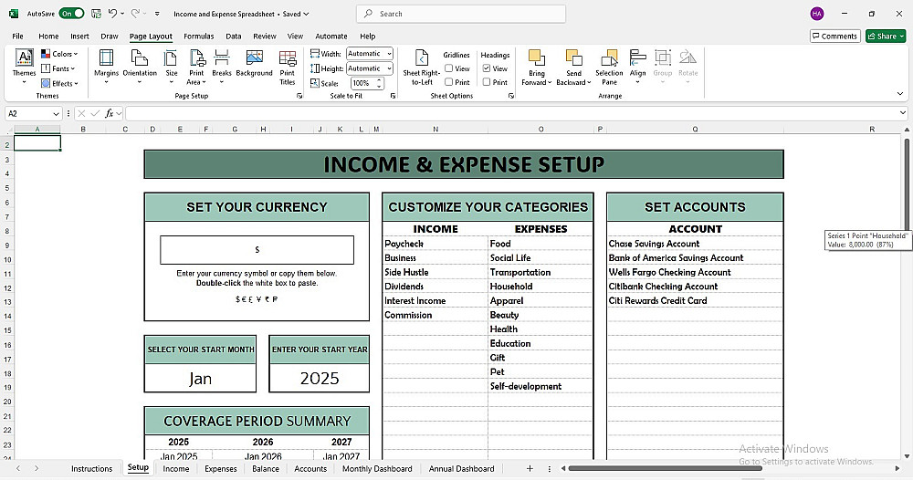Viewport: 913px width, 480px height.
Task: Click the formula bar input
Action: (510, 113)
